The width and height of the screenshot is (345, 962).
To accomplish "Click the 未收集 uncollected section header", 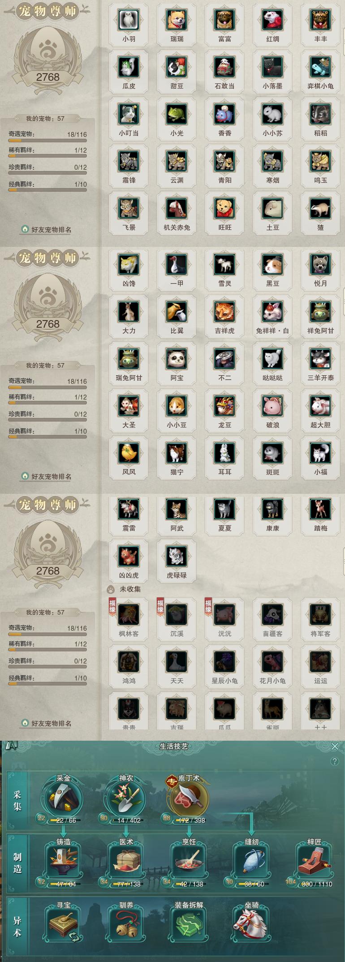I will pos(130,589).
